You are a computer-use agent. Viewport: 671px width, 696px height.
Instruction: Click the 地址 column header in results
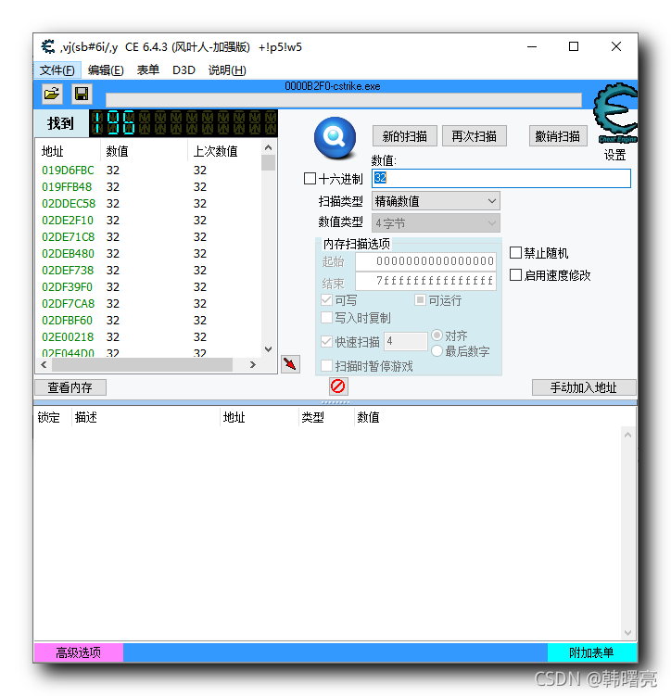(x=69, y=151)
